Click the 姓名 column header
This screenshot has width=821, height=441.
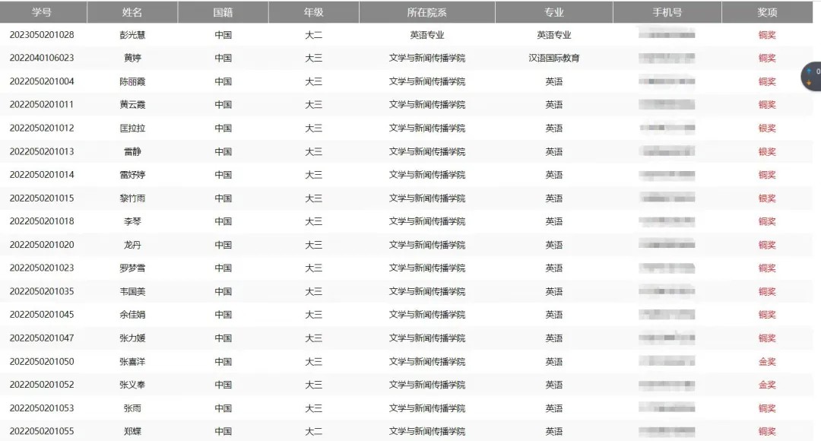132,12
